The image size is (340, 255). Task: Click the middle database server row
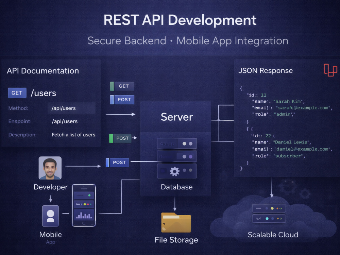pyautogui.click(x=177, y=156)
